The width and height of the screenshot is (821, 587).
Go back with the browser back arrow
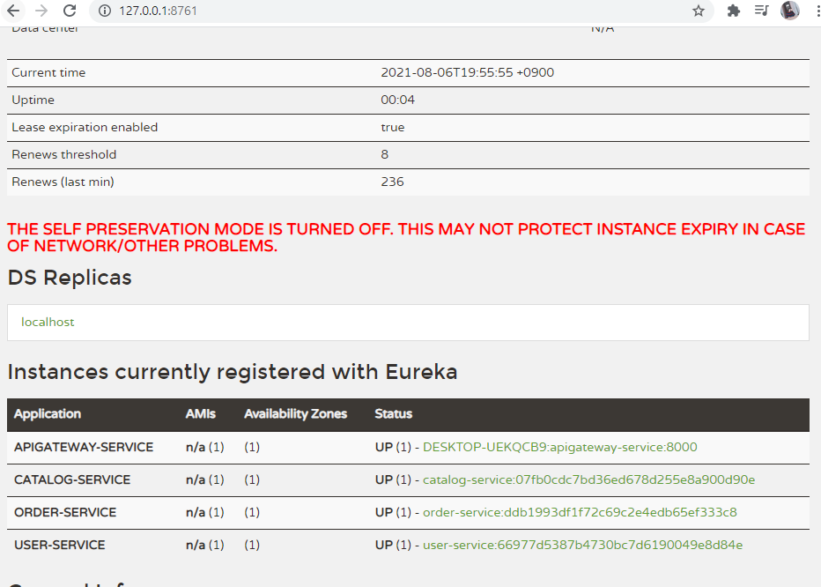(x=13, y=11)
